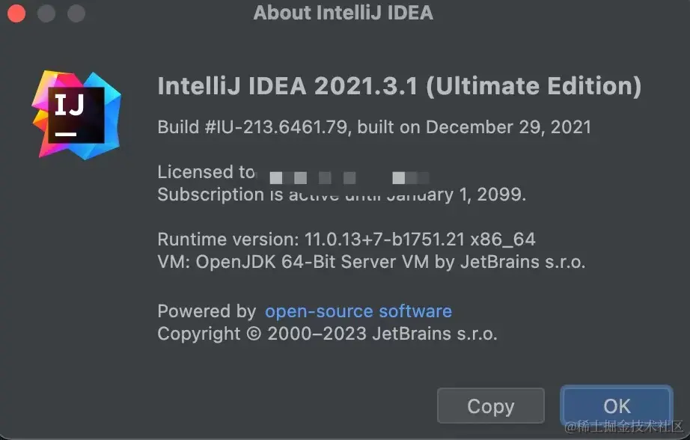The width and height of the screenshot is (690, 440).
Task: Click the yellow minimize window button
Action: click(46, 13)
